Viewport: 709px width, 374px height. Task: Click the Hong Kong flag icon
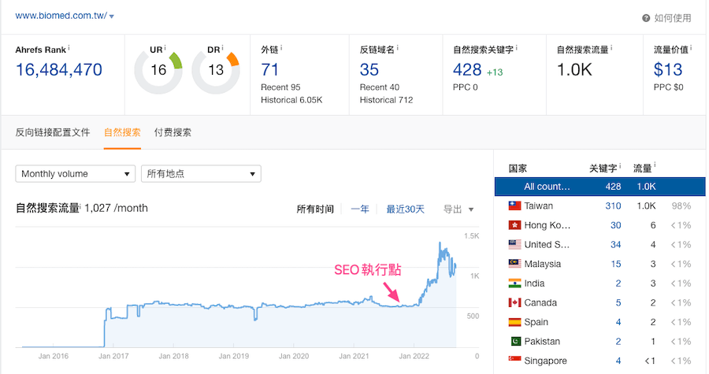coord(514,225)
